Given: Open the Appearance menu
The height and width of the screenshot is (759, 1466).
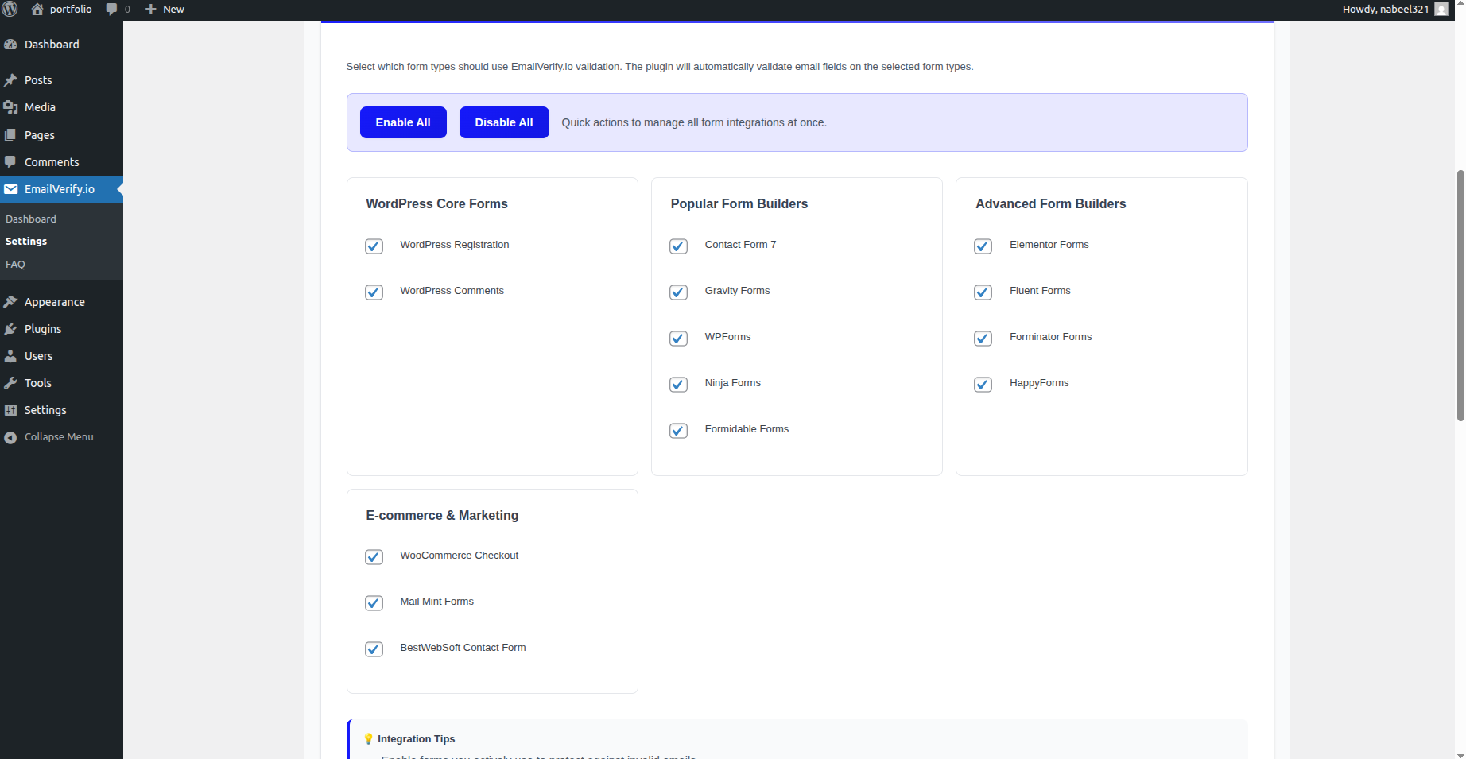Looking at the screenshot, I should 61,302.
